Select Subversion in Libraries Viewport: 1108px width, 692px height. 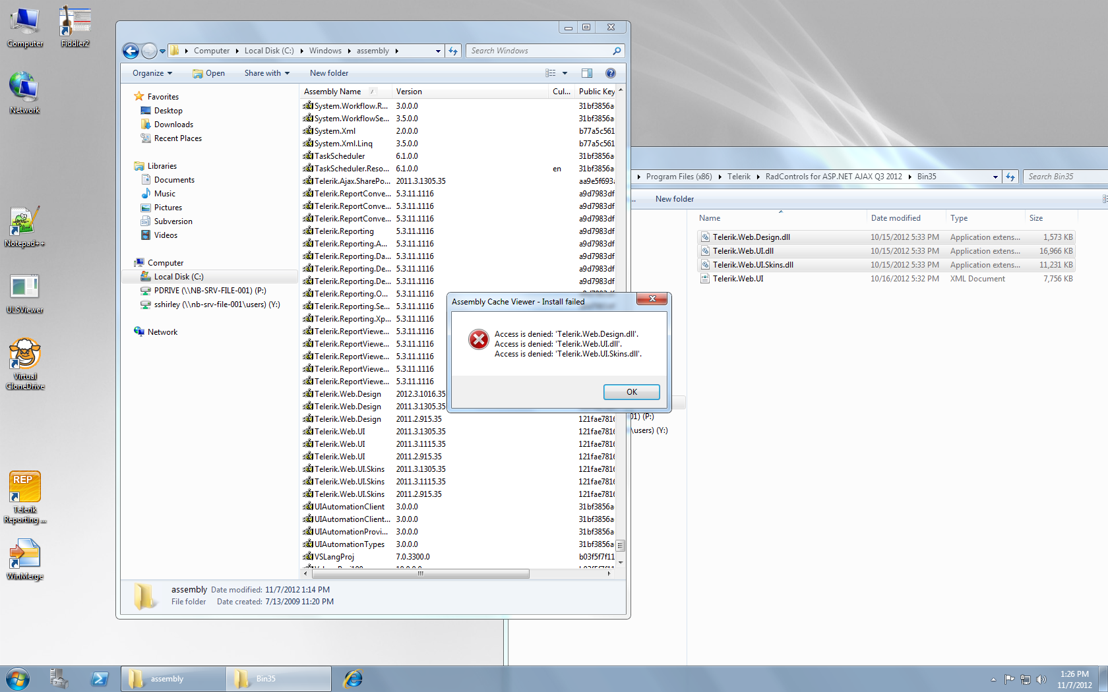tap(173, 221)
